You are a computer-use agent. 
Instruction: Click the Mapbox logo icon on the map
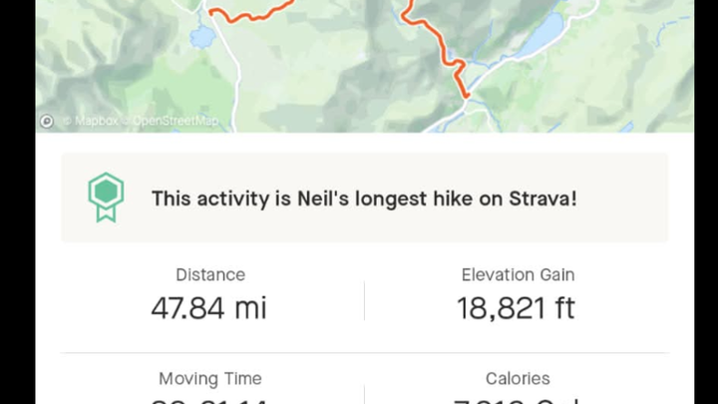point(47,121)
